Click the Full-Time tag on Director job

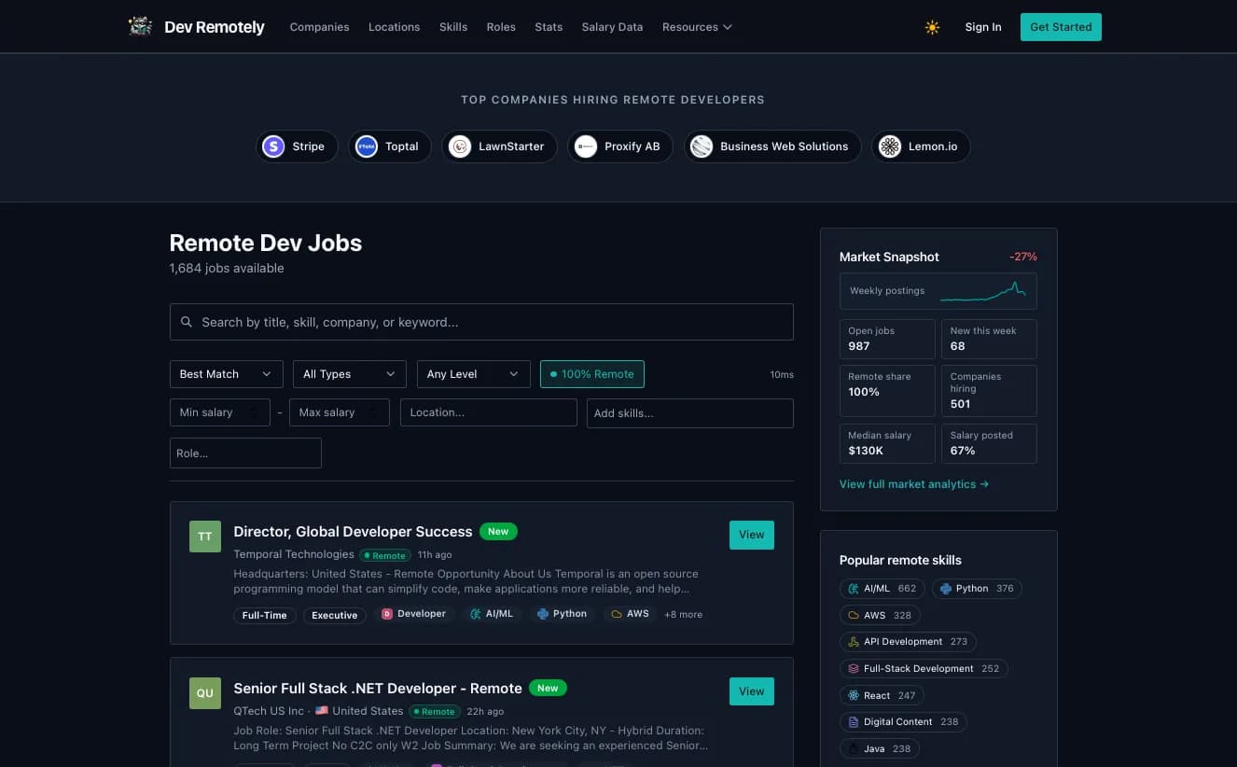[265, 615]
